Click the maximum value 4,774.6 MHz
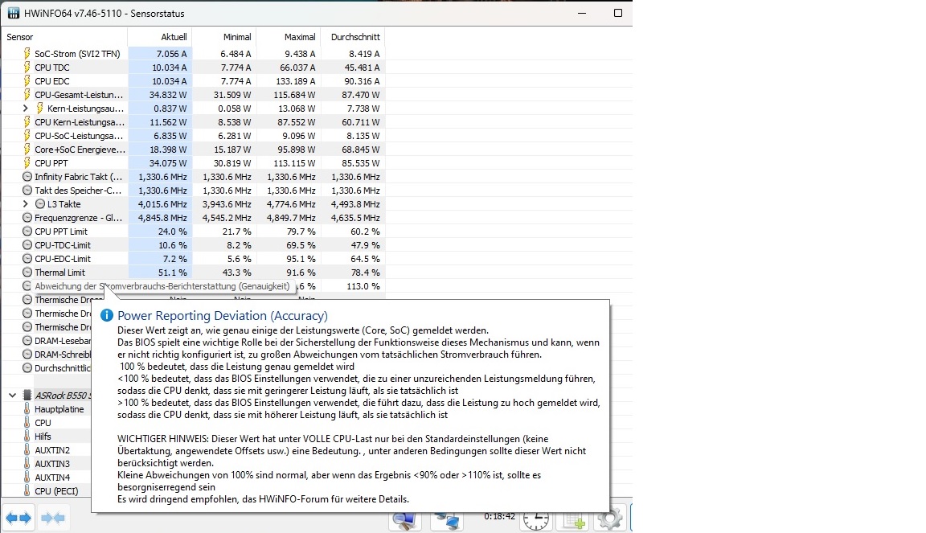Viewport: 926px width, 533px height. [291, 204]
